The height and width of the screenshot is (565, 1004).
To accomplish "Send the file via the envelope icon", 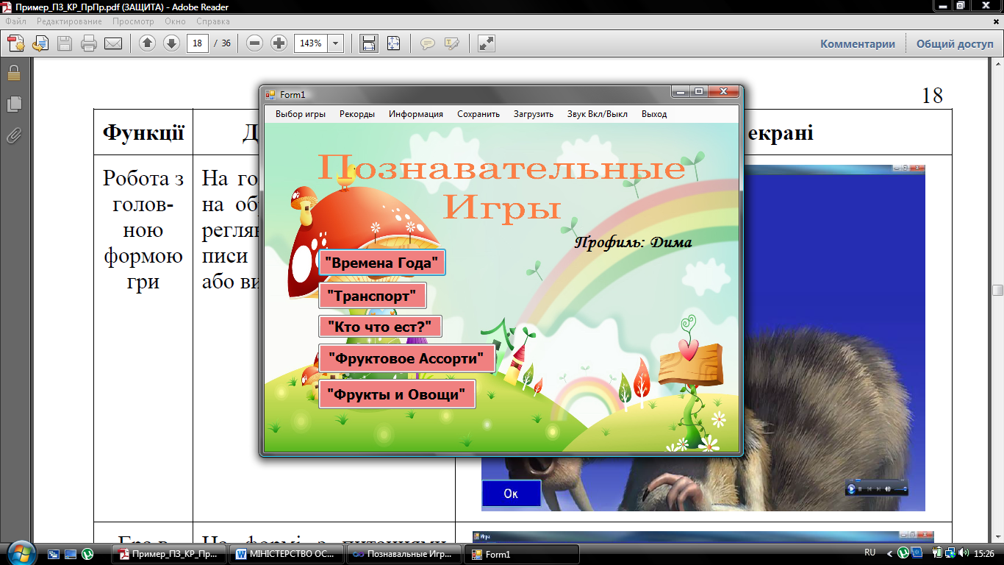I will coord(113,43).
